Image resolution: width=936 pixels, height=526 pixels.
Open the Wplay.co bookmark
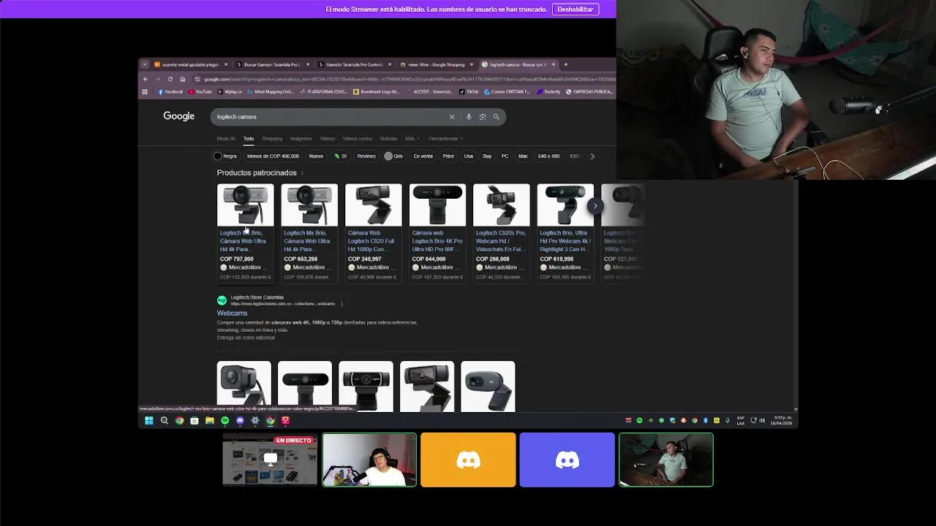pyautogui.click(x=230, y=92)
